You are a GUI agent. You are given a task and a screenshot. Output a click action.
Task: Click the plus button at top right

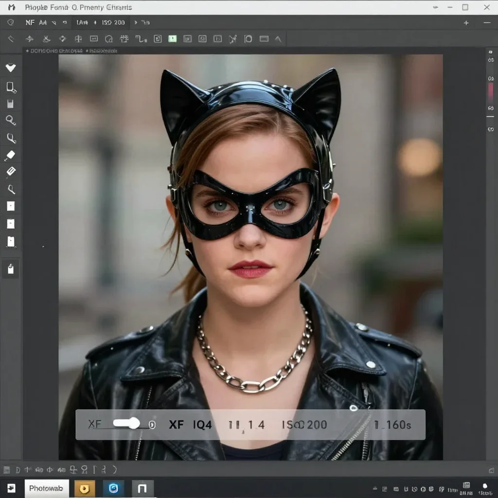pos(466,23)
